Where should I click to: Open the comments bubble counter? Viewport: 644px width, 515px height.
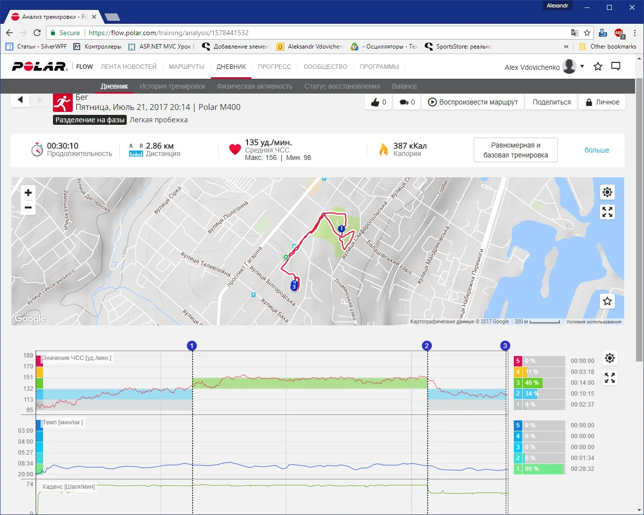(407, 102)
